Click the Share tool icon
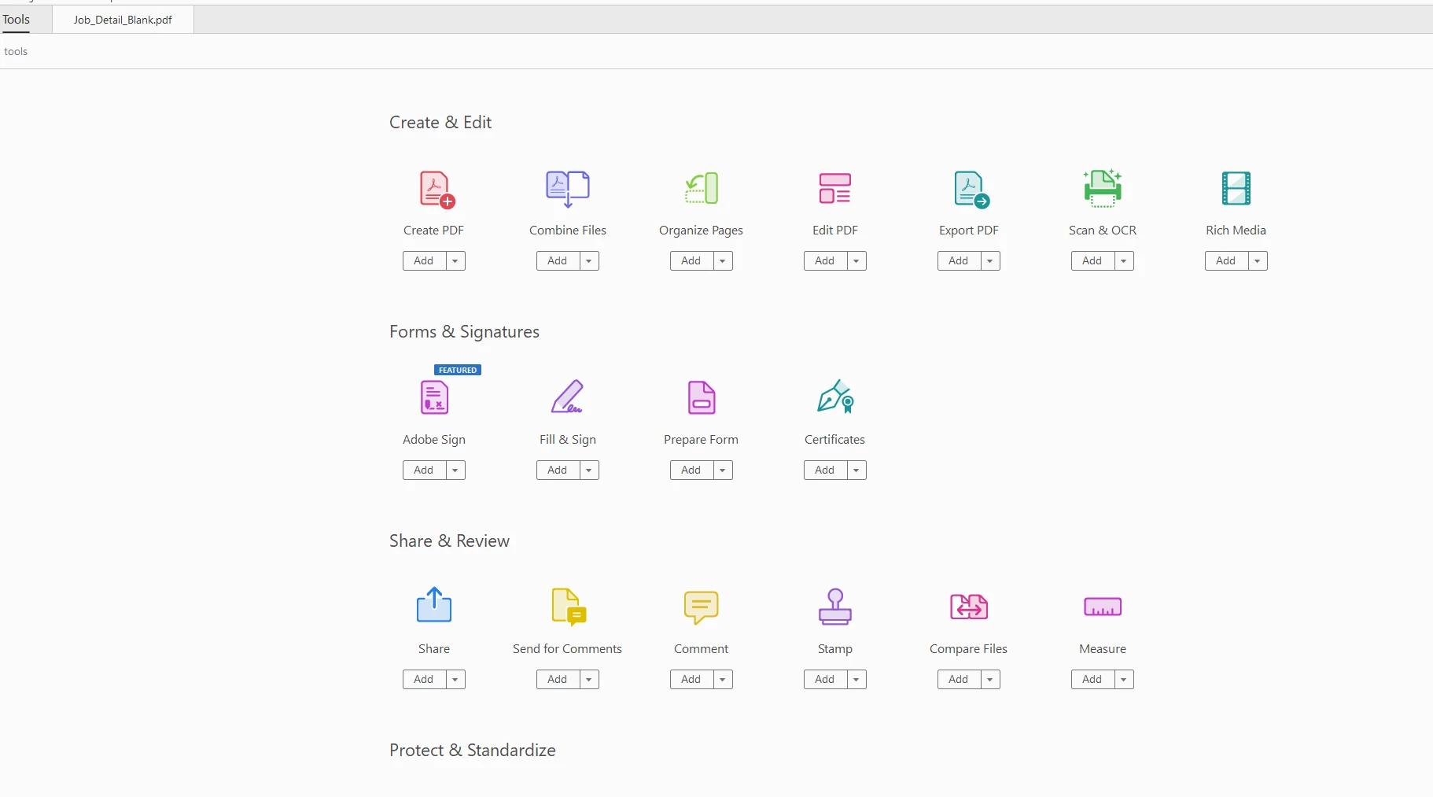Viewport: 1433px width, 797px height. point(434,605)
